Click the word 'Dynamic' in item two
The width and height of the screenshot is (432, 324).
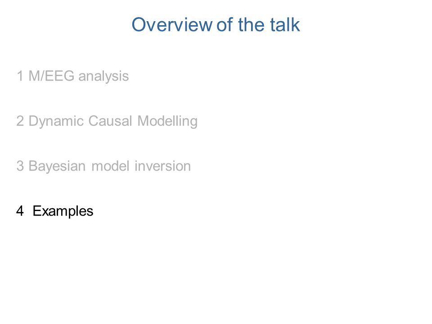[56, 121]
